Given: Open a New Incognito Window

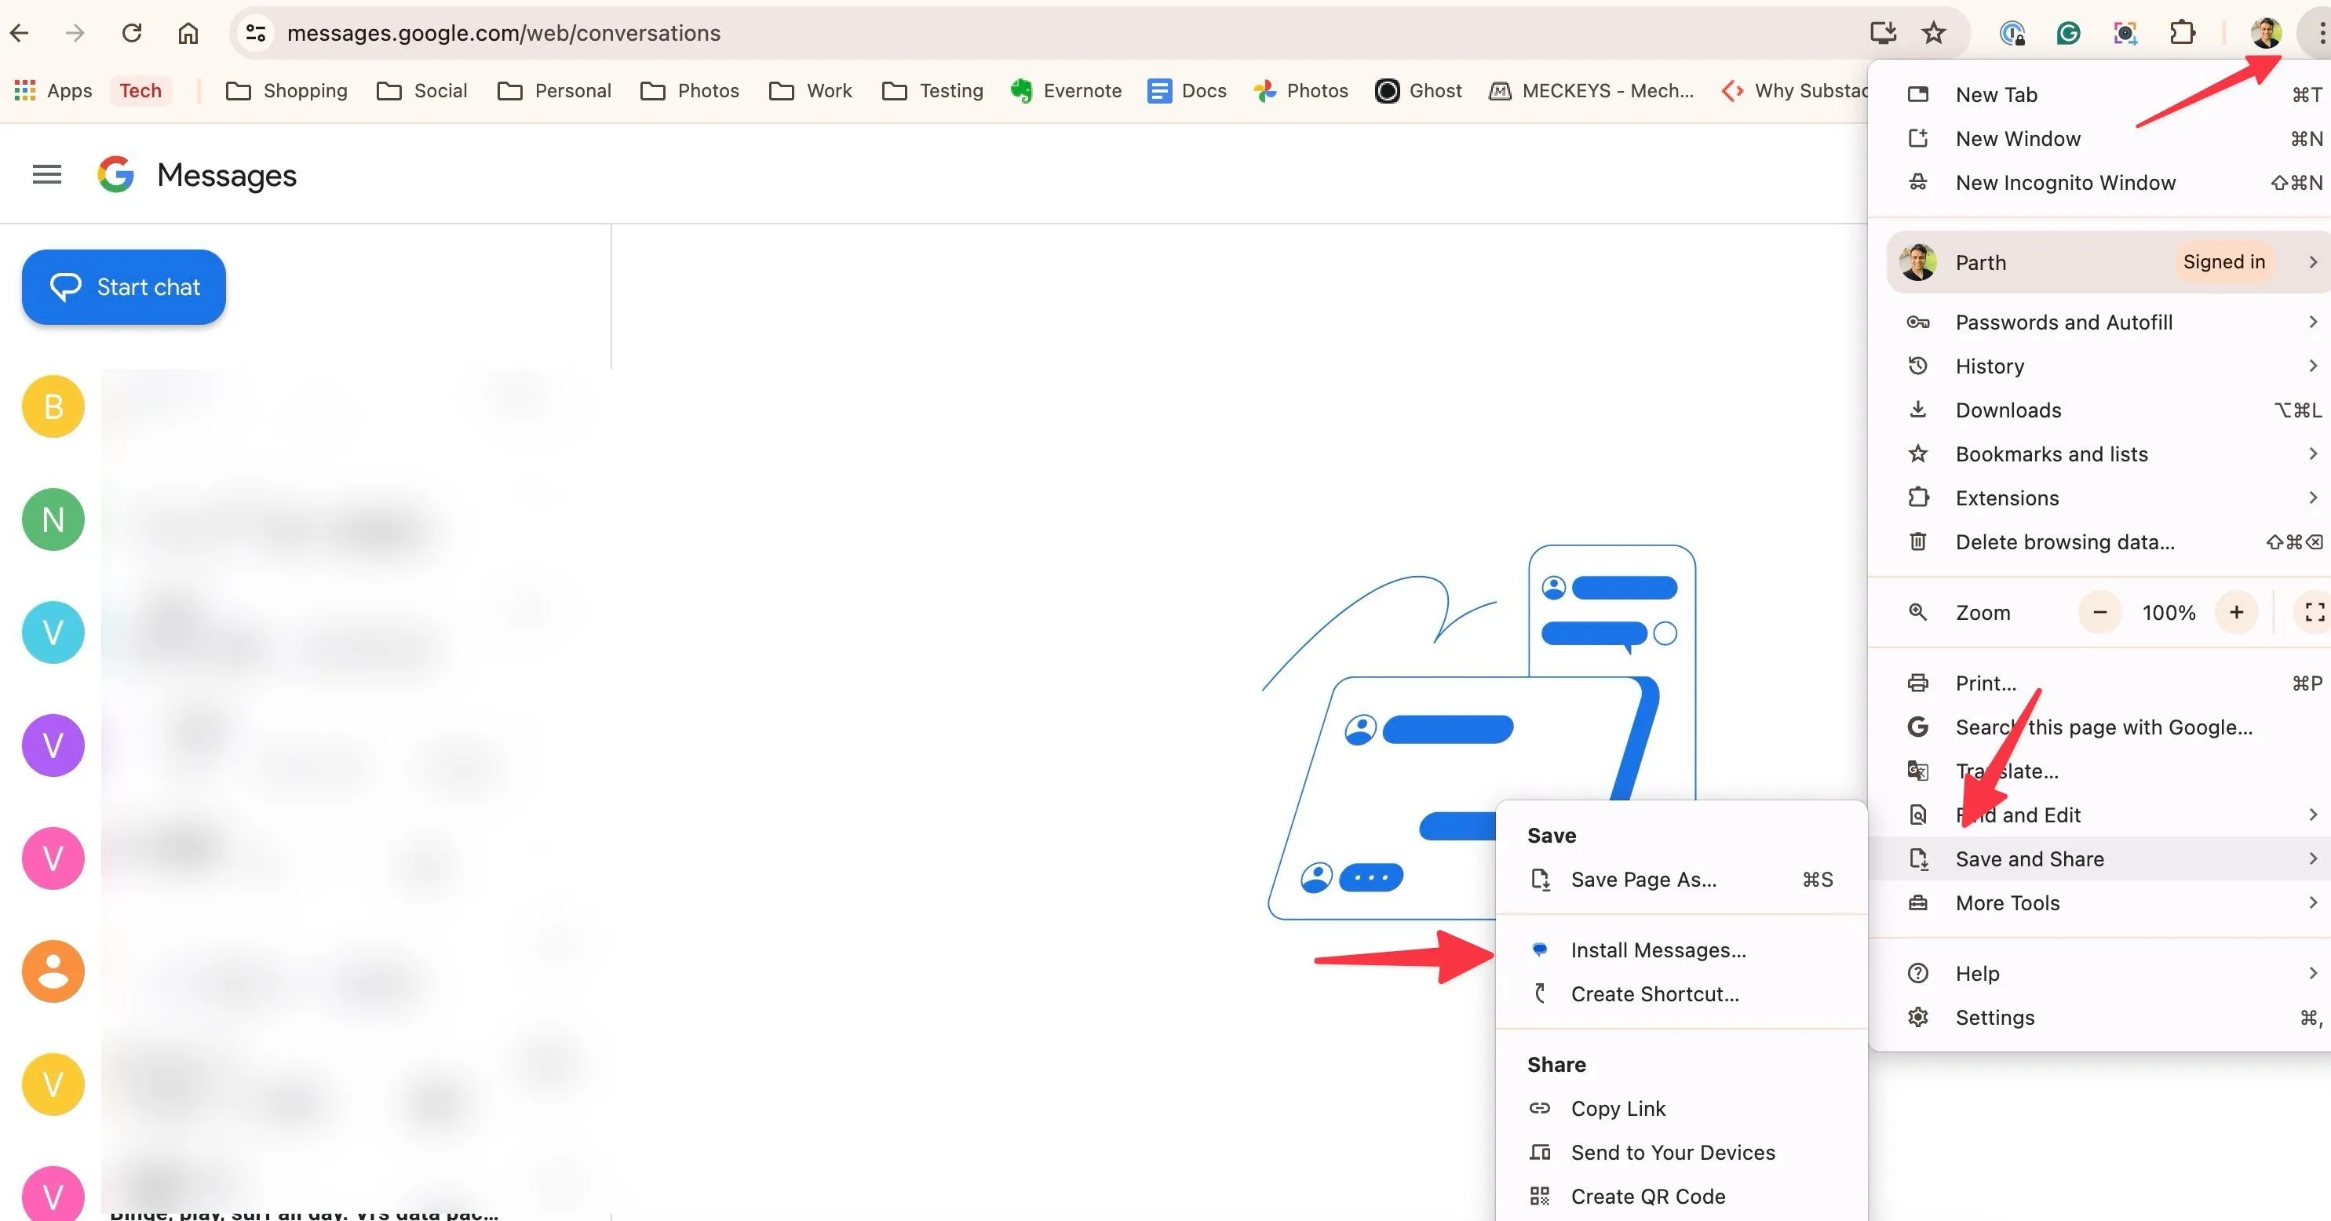Looking at the screenshot, I should (2066, 182).
